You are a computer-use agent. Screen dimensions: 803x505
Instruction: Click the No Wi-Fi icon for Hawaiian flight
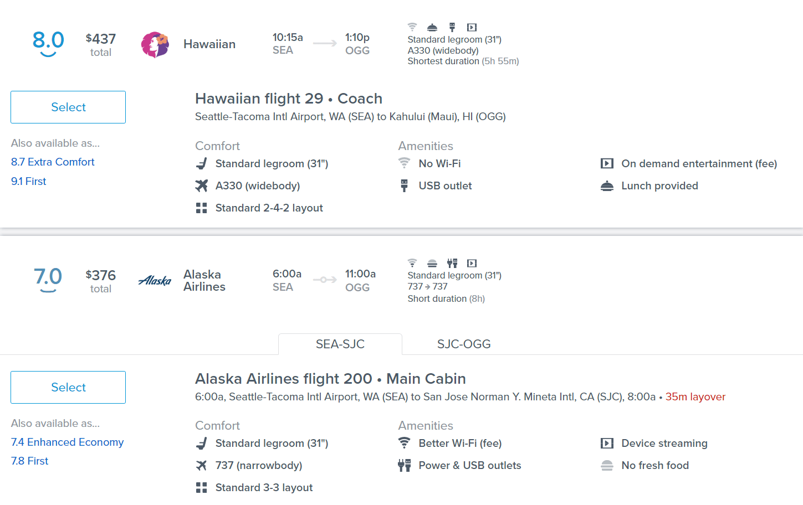pos(405,163)
